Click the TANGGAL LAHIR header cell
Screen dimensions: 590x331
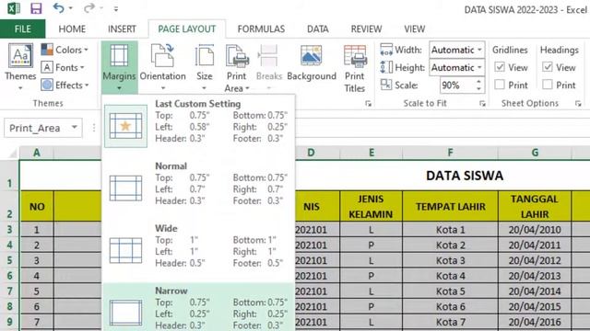click(x=535, y=206)
